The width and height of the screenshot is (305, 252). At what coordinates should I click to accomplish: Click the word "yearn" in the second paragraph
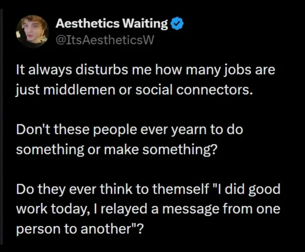[189, 130]
